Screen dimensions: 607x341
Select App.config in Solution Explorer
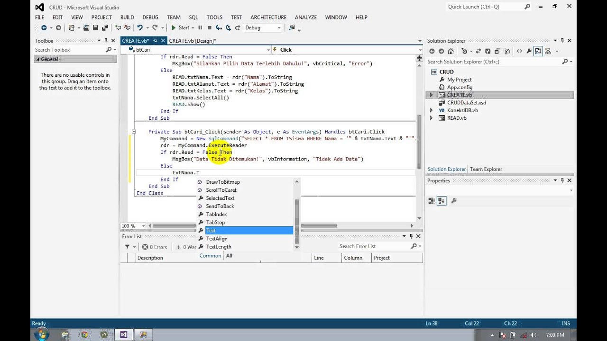click(x=460, y=87)
